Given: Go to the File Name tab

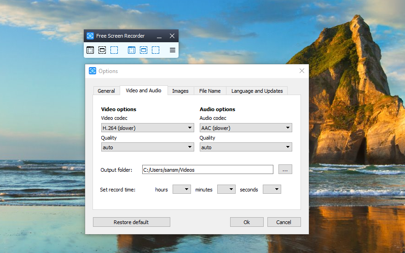Looking at the screenshot, I should (x=210, y=91).
